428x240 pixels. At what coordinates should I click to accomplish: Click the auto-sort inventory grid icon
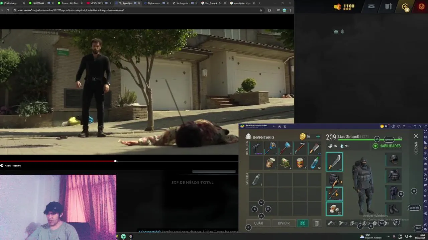[x=303, y=223]
